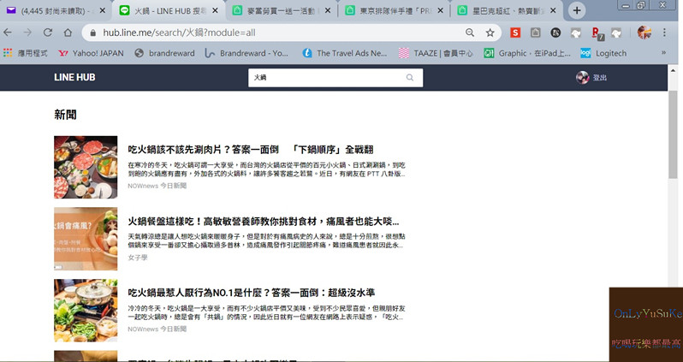Open the Yahoo! JAPAN bookmark

(91, 53)
